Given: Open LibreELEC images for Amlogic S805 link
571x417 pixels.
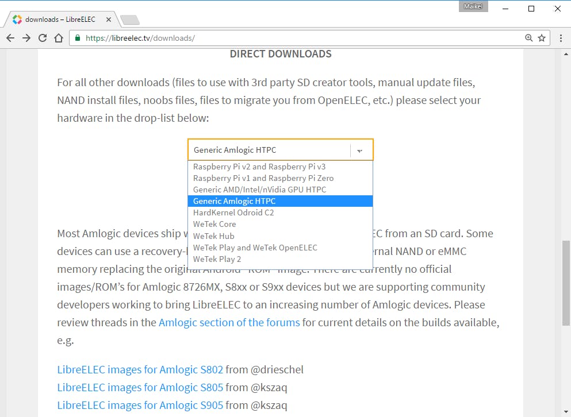Looking at the screenshot, I should 140,388.
